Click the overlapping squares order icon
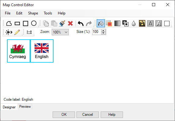This screenshot has height=121, width=175. point(125,23)
